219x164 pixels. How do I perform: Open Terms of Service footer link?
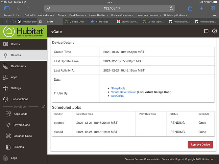tap(134, 159)
